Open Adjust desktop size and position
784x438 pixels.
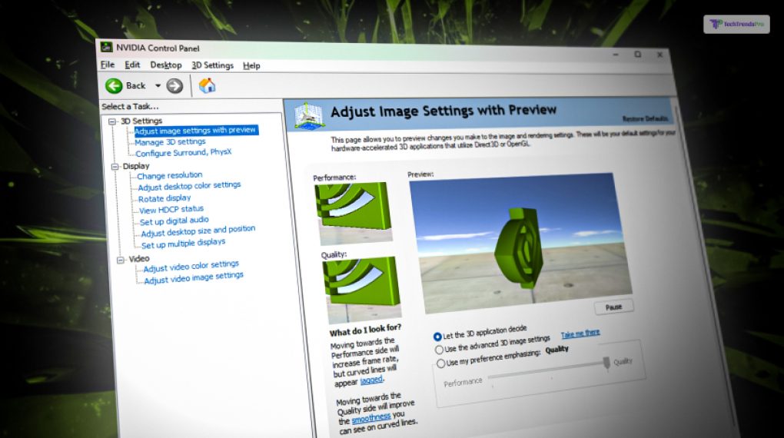[x=198, y=231]
